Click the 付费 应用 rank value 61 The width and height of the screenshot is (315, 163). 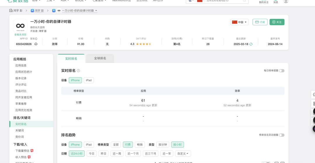[x=143, y=101]
